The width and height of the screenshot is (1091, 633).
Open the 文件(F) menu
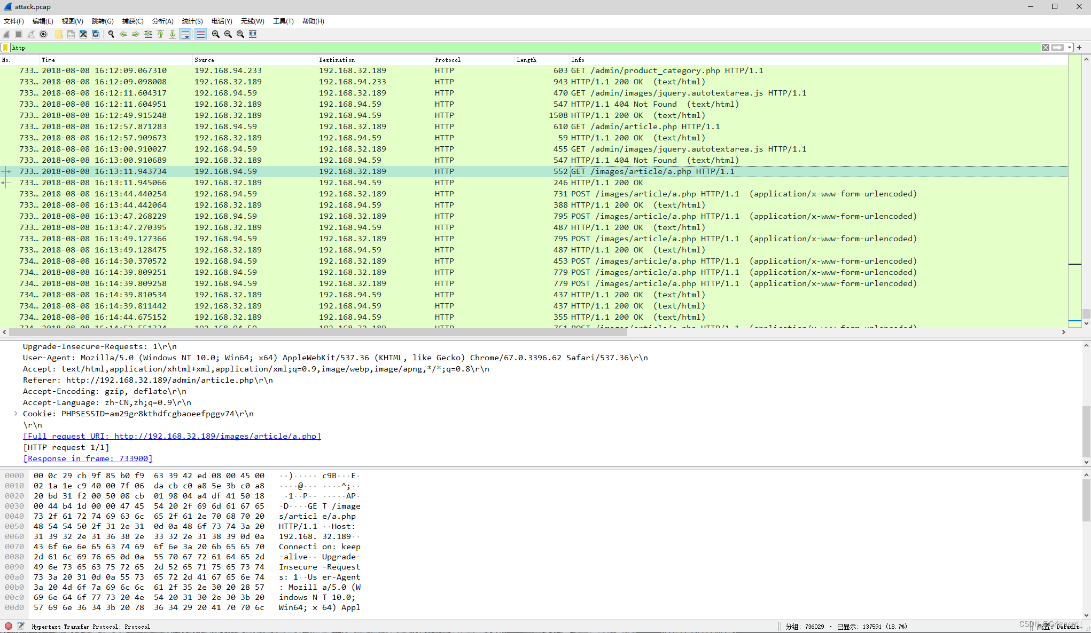[x=14, y=21]
